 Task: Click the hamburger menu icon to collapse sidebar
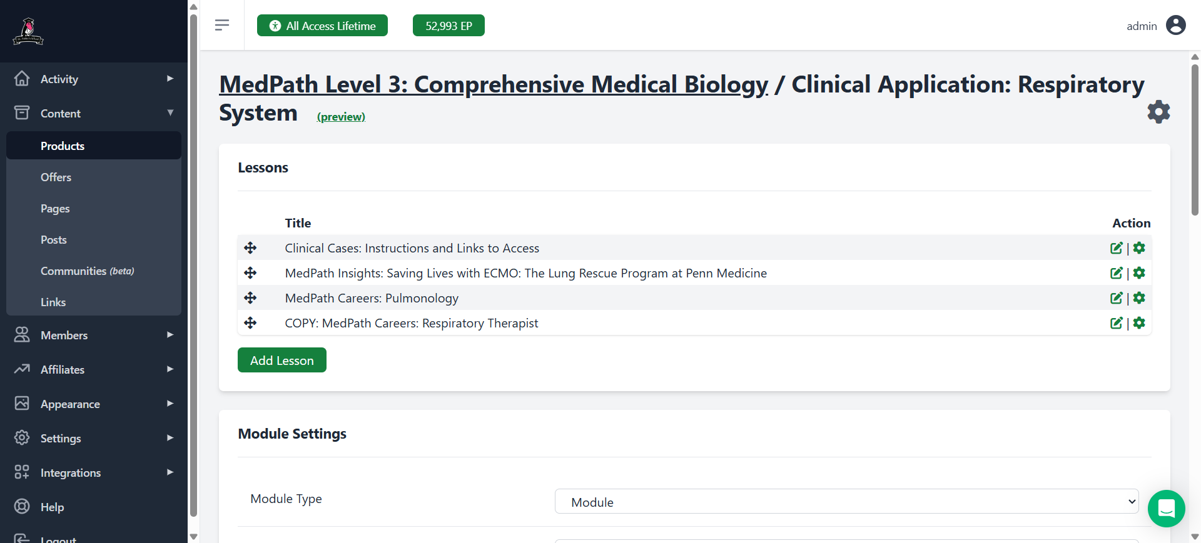coord(221,25)
